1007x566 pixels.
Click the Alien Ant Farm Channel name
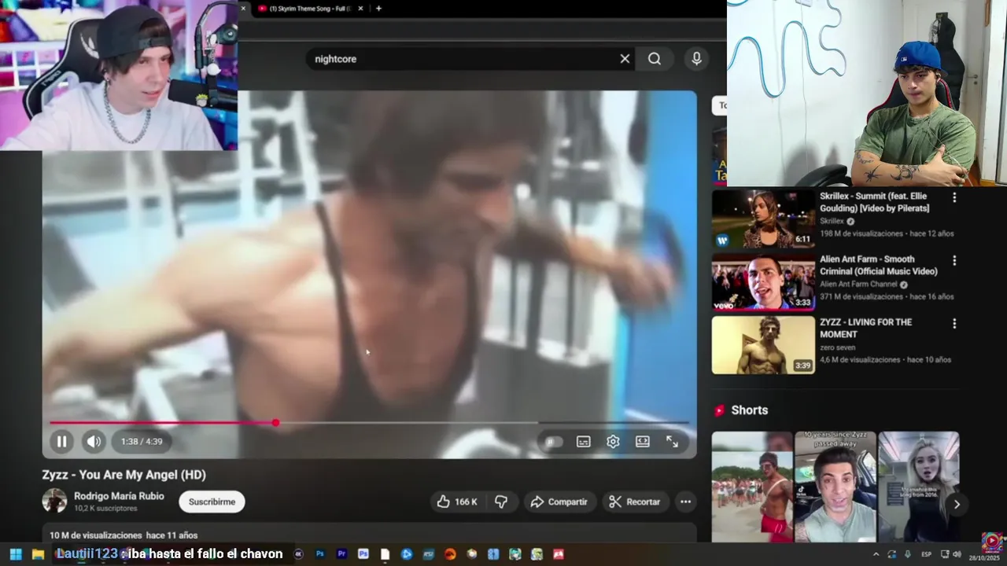pyautogui.click(x=858, y=284)
